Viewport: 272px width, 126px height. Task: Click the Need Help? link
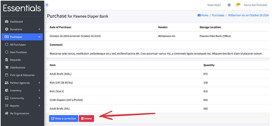pos(214,5)
